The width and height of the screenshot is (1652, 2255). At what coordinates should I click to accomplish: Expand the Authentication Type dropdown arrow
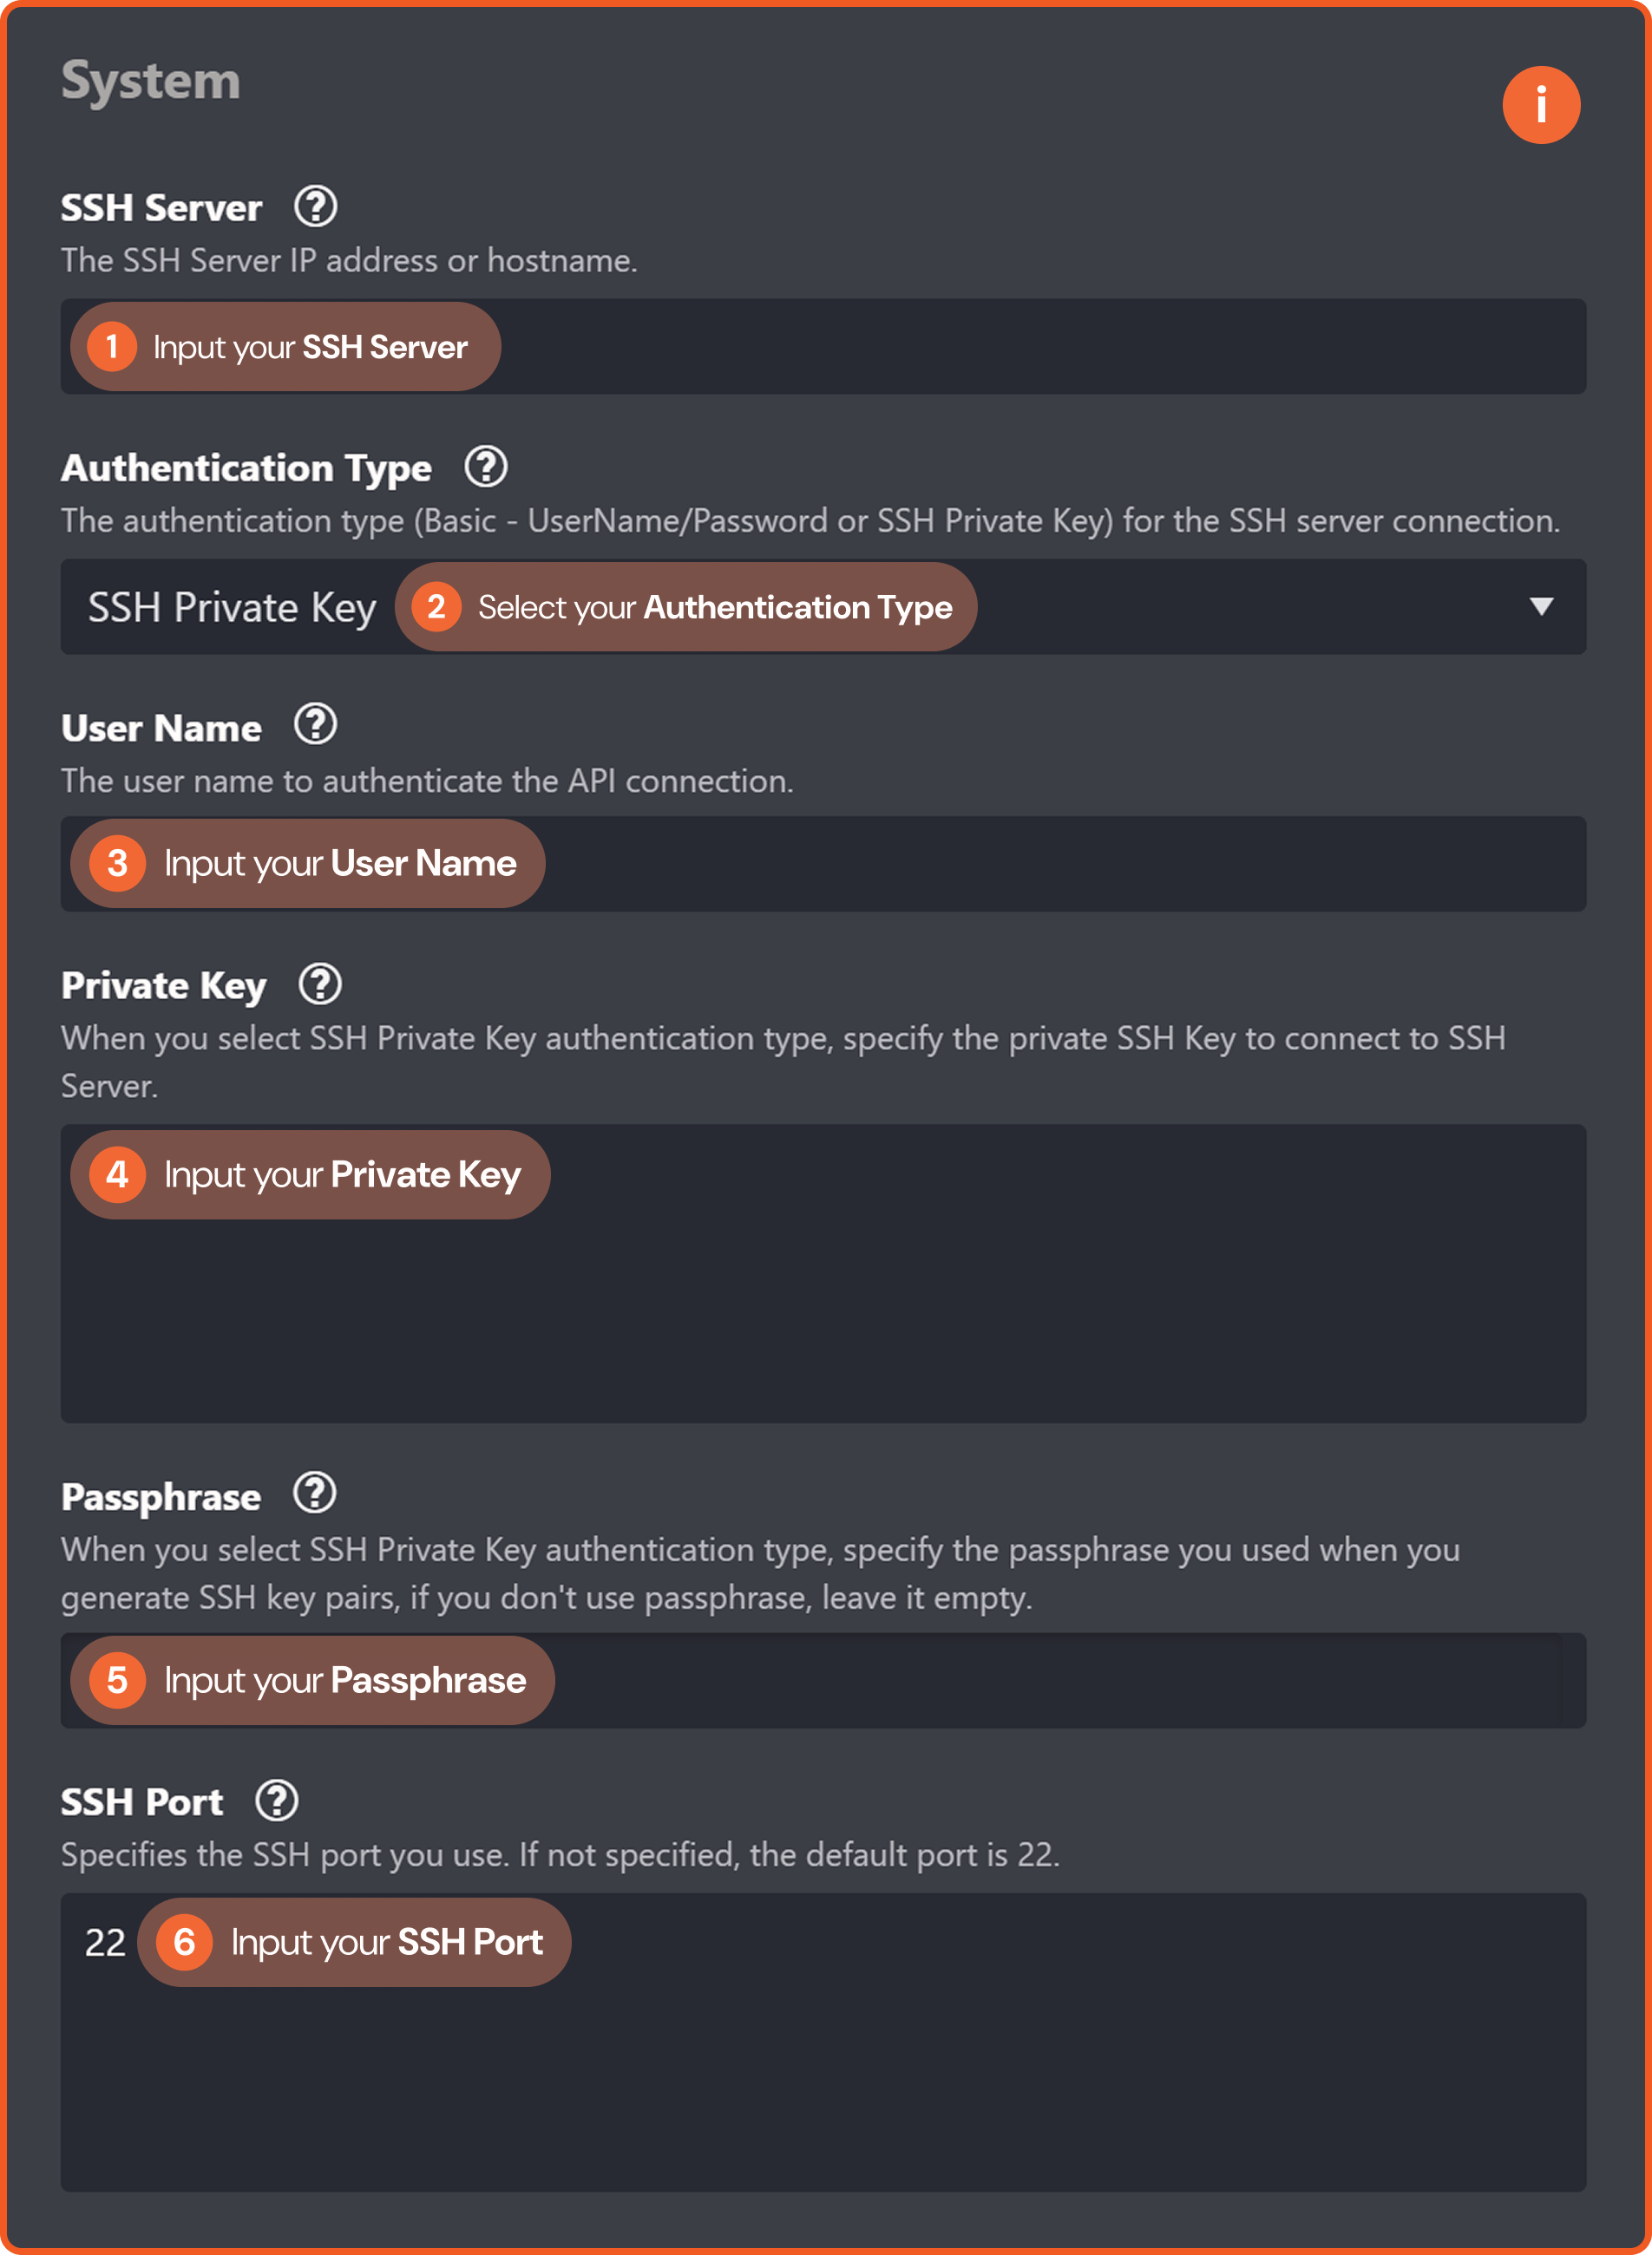(x=1541, y=607)
